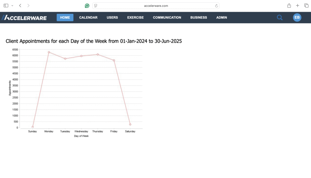Click the accelerware.com address bar
The image size is (311, 178).
[156, 6]
